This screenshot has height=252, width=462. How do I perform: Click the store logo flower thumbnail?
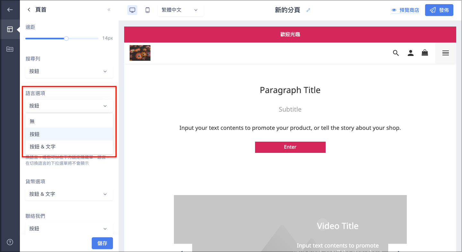(140, 53)
